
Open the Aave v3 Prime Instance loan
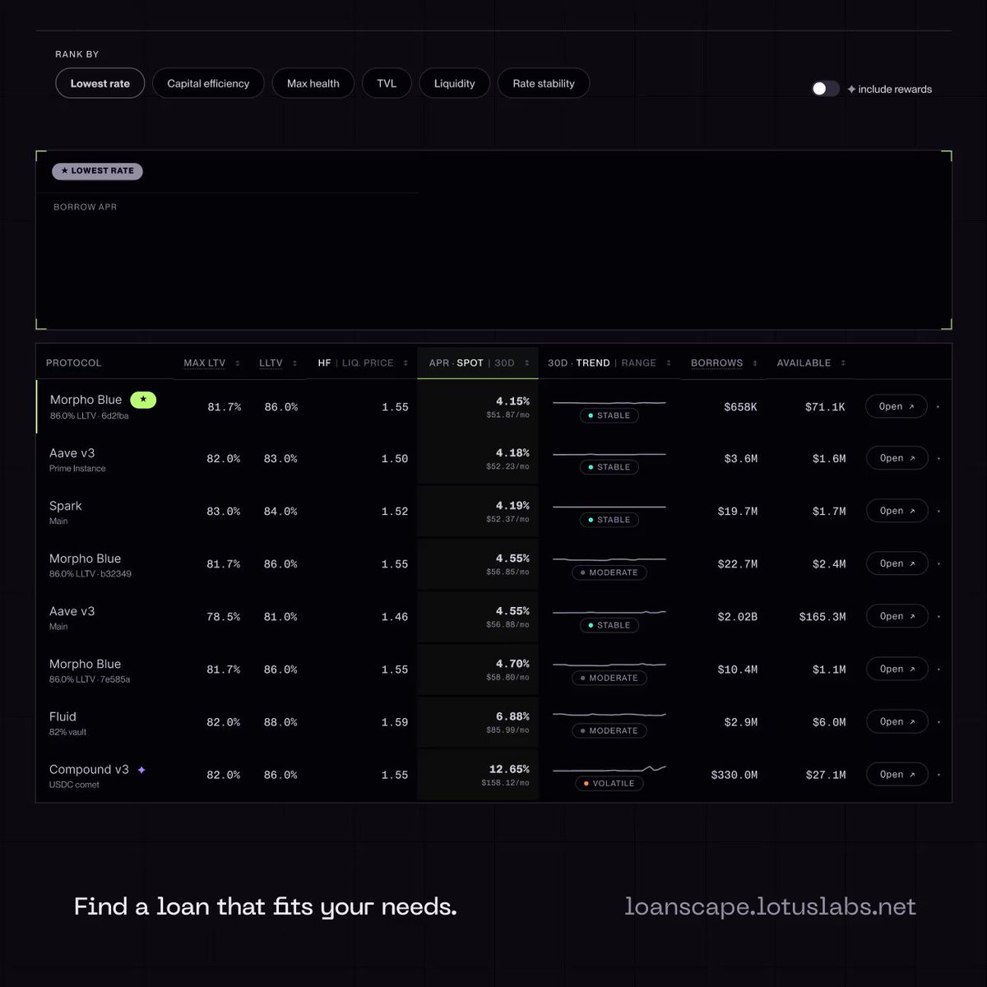pos(897,458)
